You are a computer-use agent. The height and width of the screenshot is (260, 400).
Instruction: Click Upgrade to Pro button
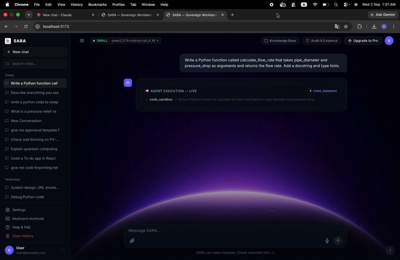click(363, 41)
